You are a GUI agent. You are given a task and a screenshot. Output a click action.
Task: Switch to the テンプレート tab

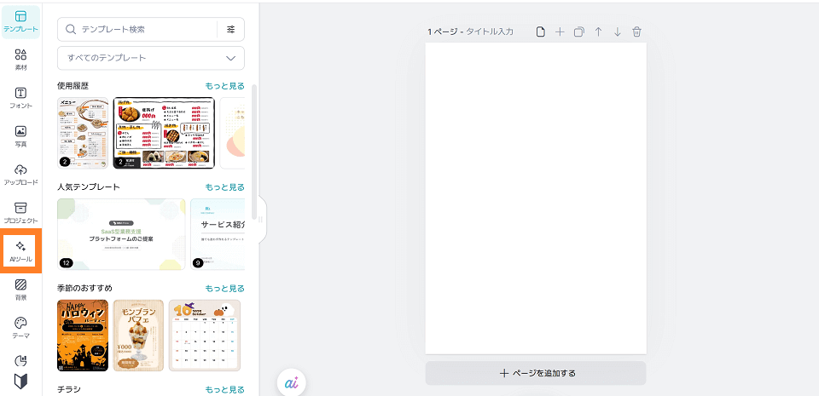click(20, 20)
